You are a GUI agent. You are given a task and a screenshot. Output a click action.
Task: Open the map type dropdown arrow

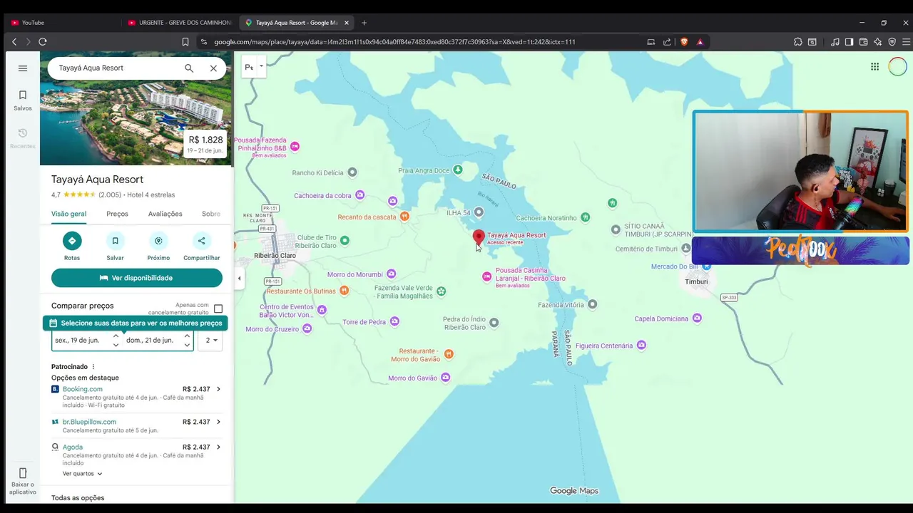tap(261, 66)
